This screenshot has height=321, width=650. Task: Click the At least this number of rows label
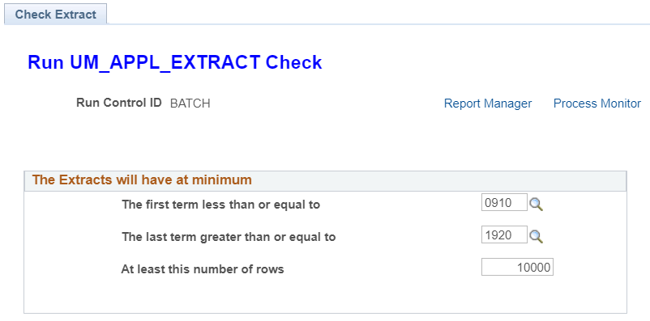(203, 269)
